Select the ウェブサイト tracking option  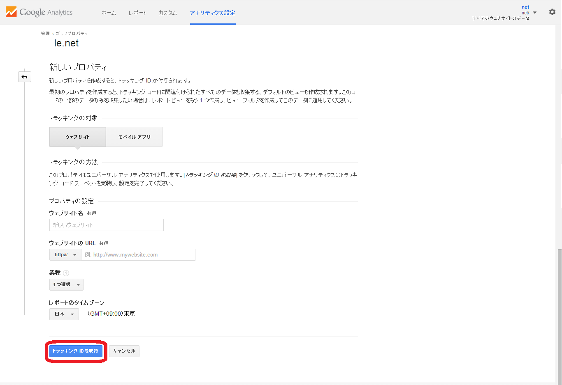click(x=78, y=137)
